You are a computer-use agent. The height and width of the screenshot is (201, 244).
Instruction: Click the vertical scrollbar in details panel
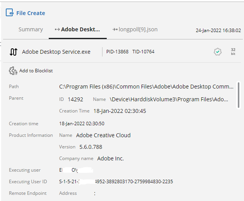point(238,91)
